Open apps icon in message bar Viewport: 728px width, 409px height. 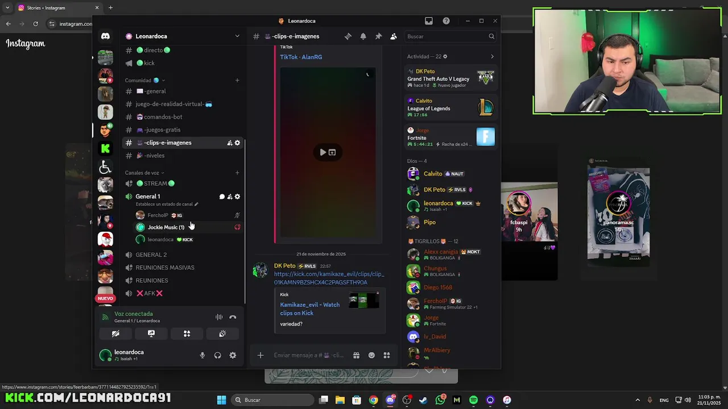(x=387, y=356)
